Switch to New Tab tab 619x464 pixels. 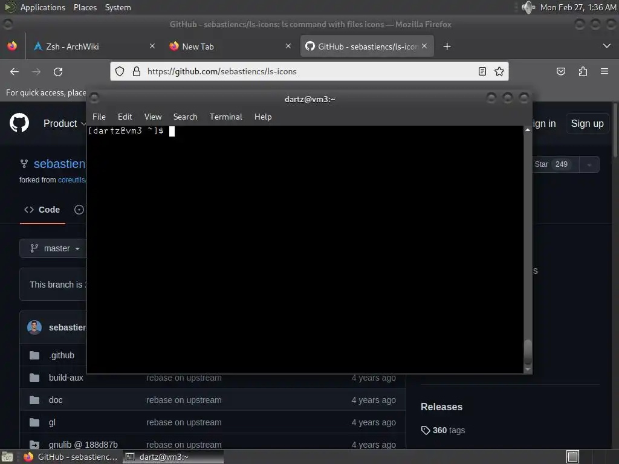coord(231,46)
